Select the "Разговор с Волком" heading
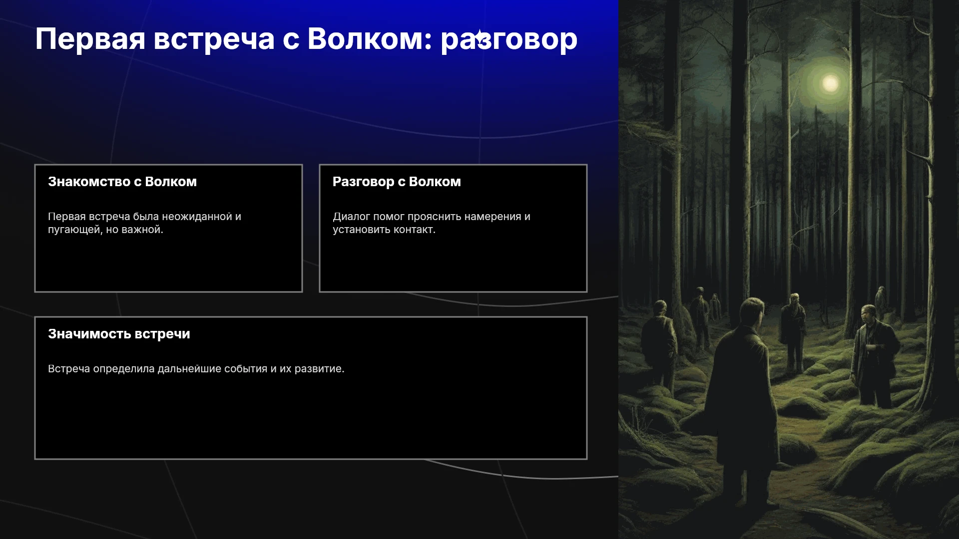This screenshot has width=959, height=539. (397, 182)
